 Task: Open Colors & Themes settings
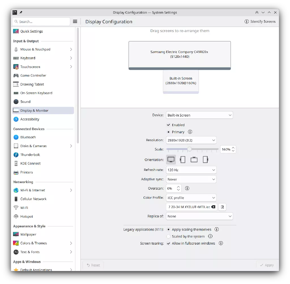coord(43,243)
